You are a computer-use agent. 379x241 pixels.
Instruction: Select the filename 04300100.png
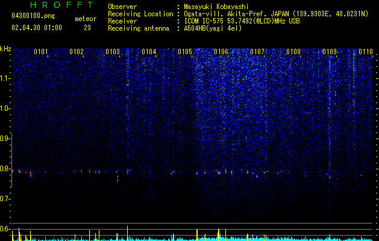(x=33, y=16)
